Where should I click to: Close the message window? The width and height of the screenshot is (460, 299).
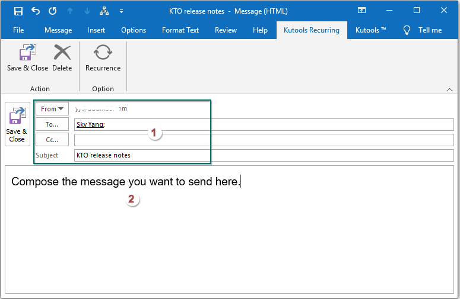444,11
